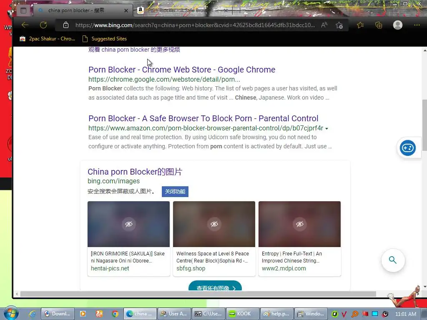Click the orange magnifier tray icon
Image resolution: width=427 pixels, height=320 pixels.
355,314
